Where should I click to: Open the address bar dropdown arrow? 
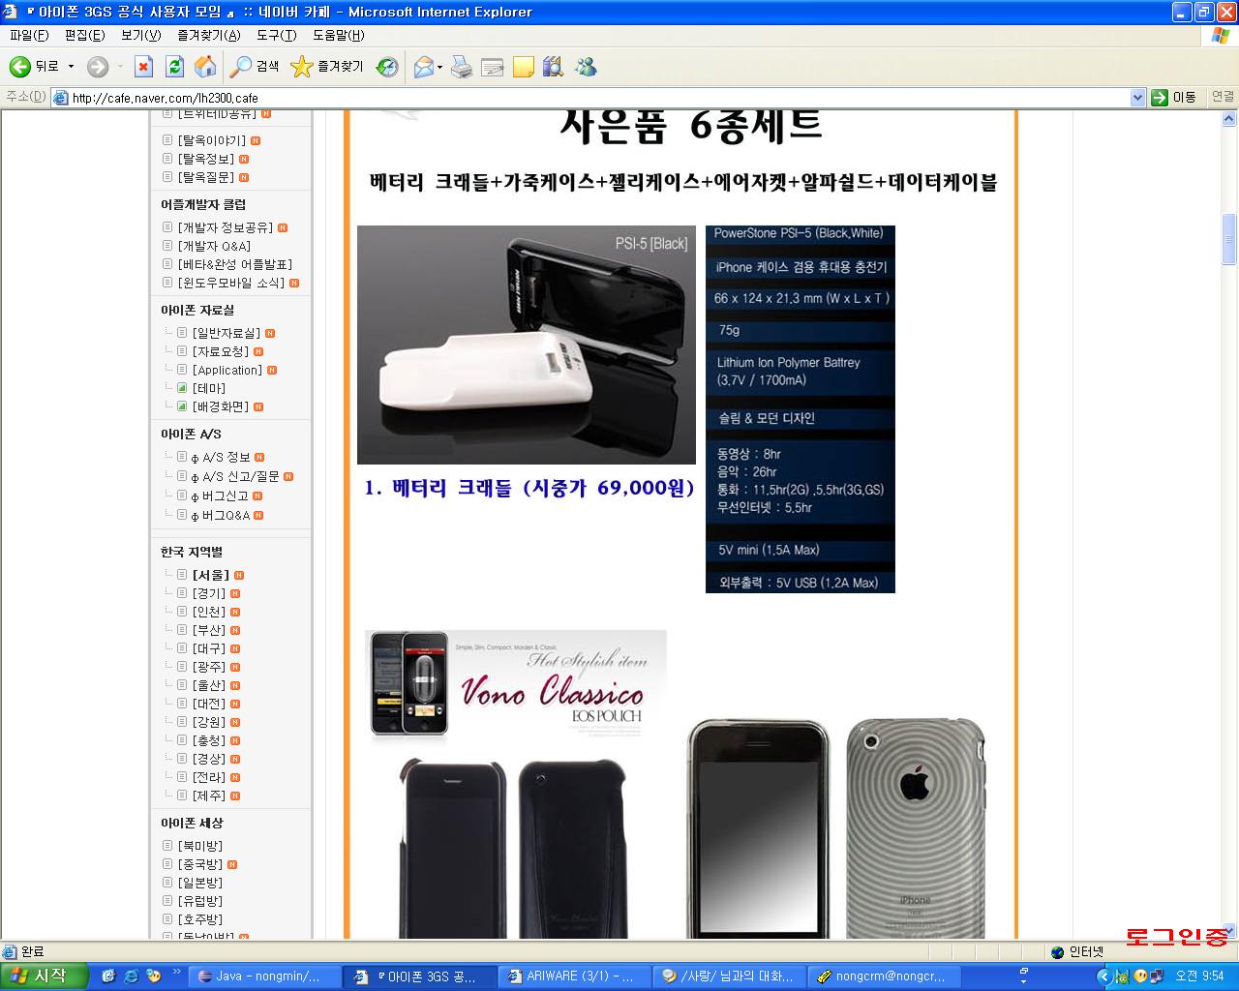pyautogui.click(x=1137, y=97)
